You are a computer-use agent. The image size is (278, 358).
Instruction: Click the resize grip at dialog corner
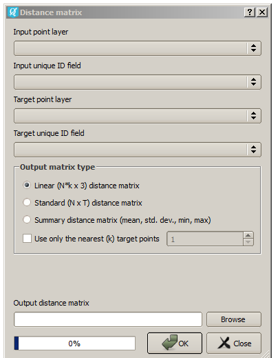[x=266, y=355]
